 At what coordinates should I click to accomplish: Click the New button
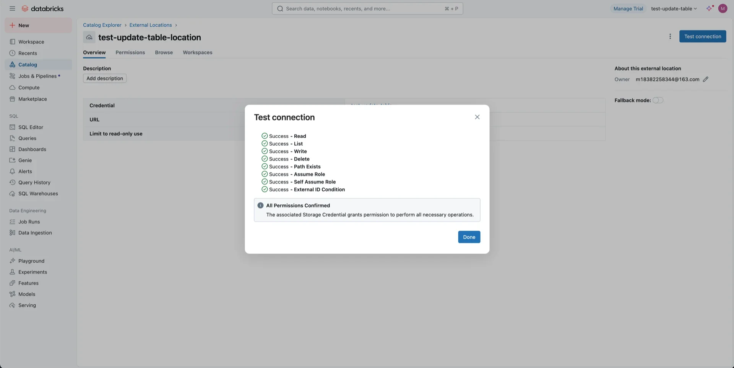coord(38,26)
